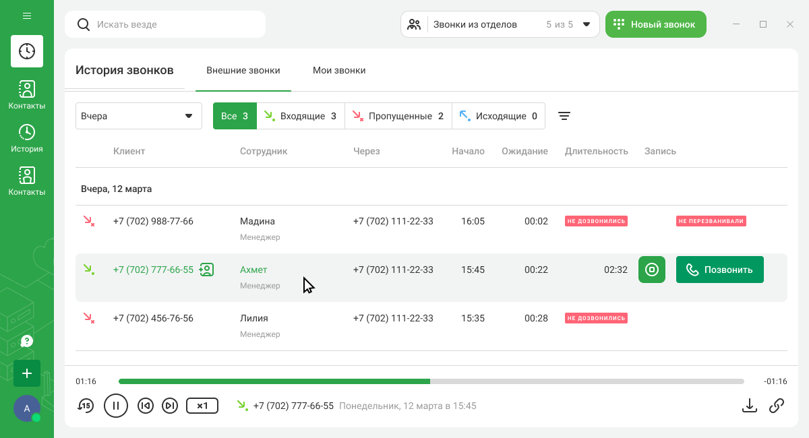Add contact icon next to +7 (702) 777-66-55
Image resolution: width=809 pixels, height=438 pixels.
[x=207, y=270]
